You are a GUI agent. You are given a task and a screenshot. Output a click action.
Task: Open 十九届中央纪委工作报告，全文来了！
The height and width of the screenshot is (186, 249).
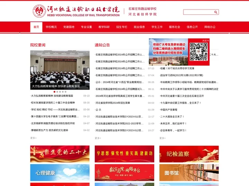tap(181, 103)
